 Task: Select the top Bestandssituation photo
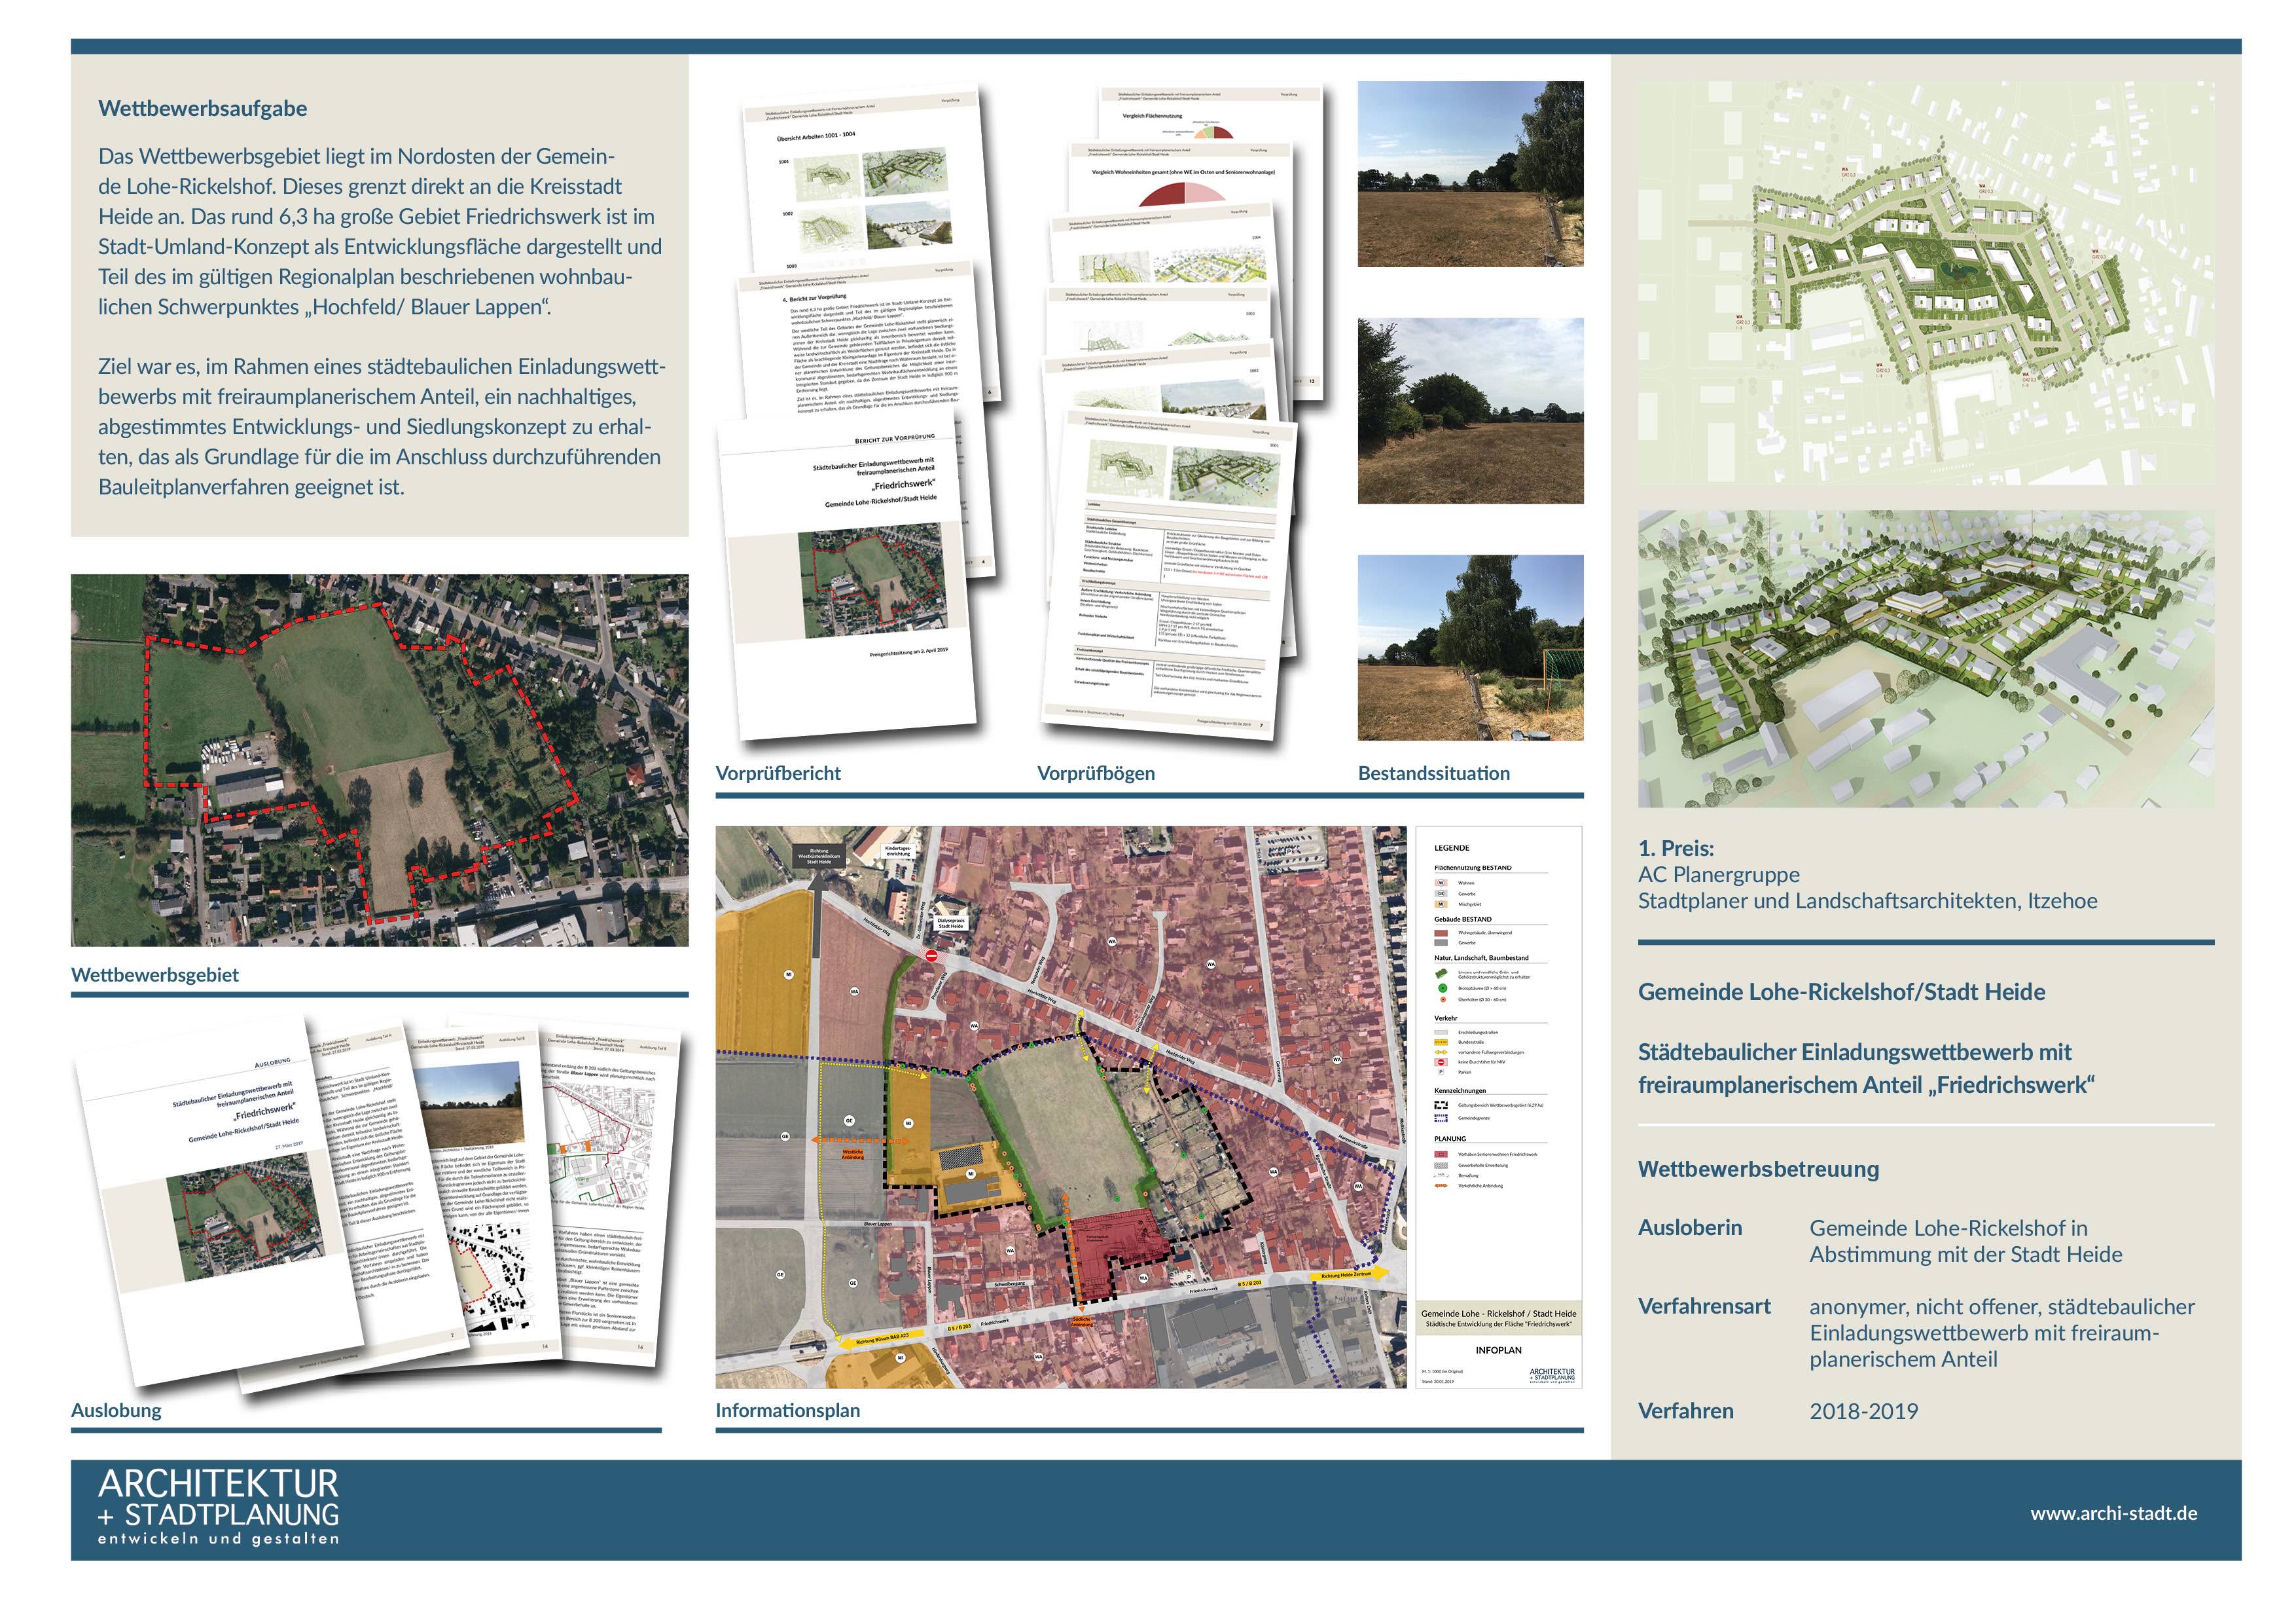pyautogui.click(x=1470, y=174)
